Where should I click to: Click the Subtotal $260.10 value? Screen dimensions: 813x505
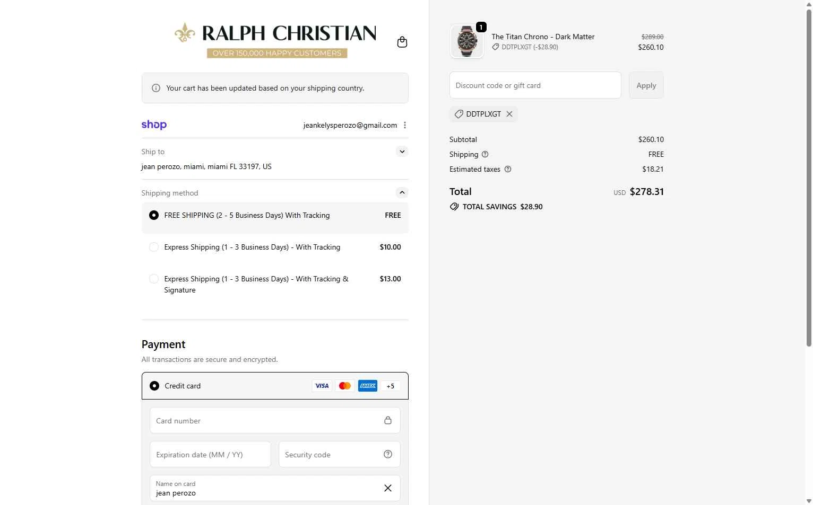651,139
